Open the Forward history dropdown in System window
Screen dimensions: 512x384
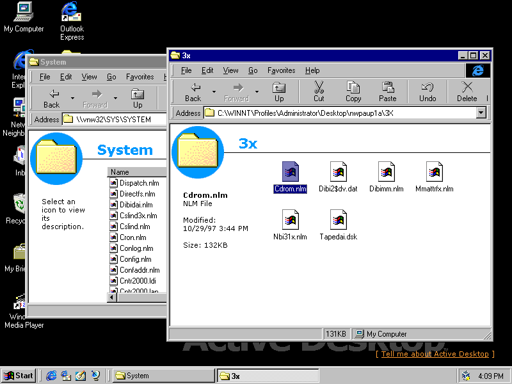(115, 99)
